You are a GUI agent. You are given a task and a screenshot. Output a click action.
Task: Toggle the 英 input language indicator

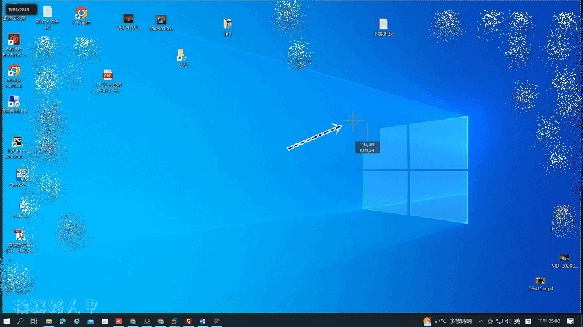517,321
